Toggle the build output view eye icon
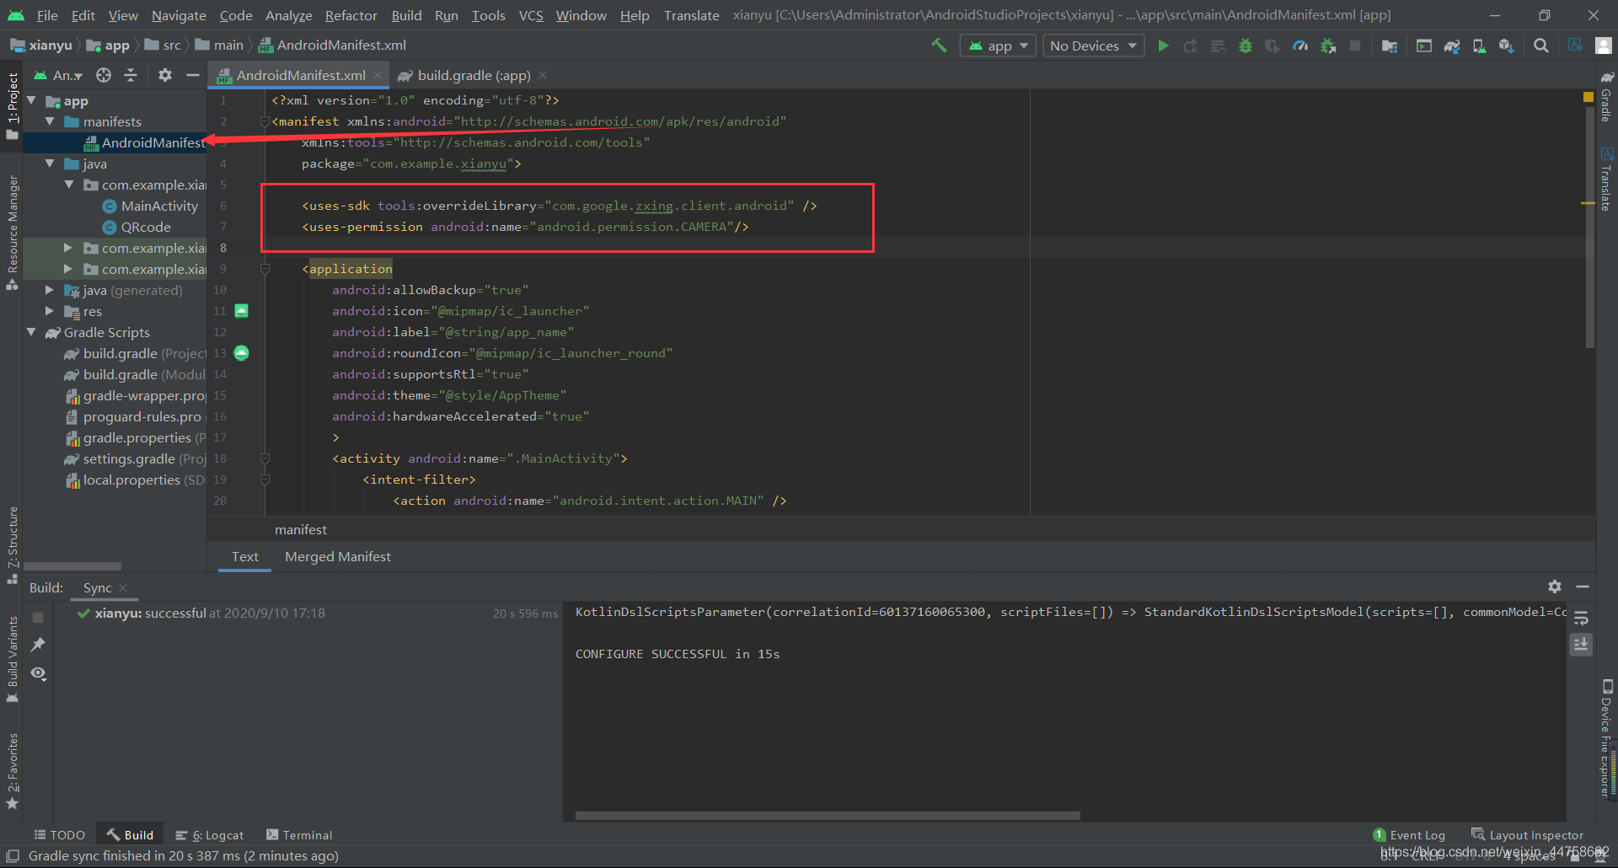 tap(38, 673)
